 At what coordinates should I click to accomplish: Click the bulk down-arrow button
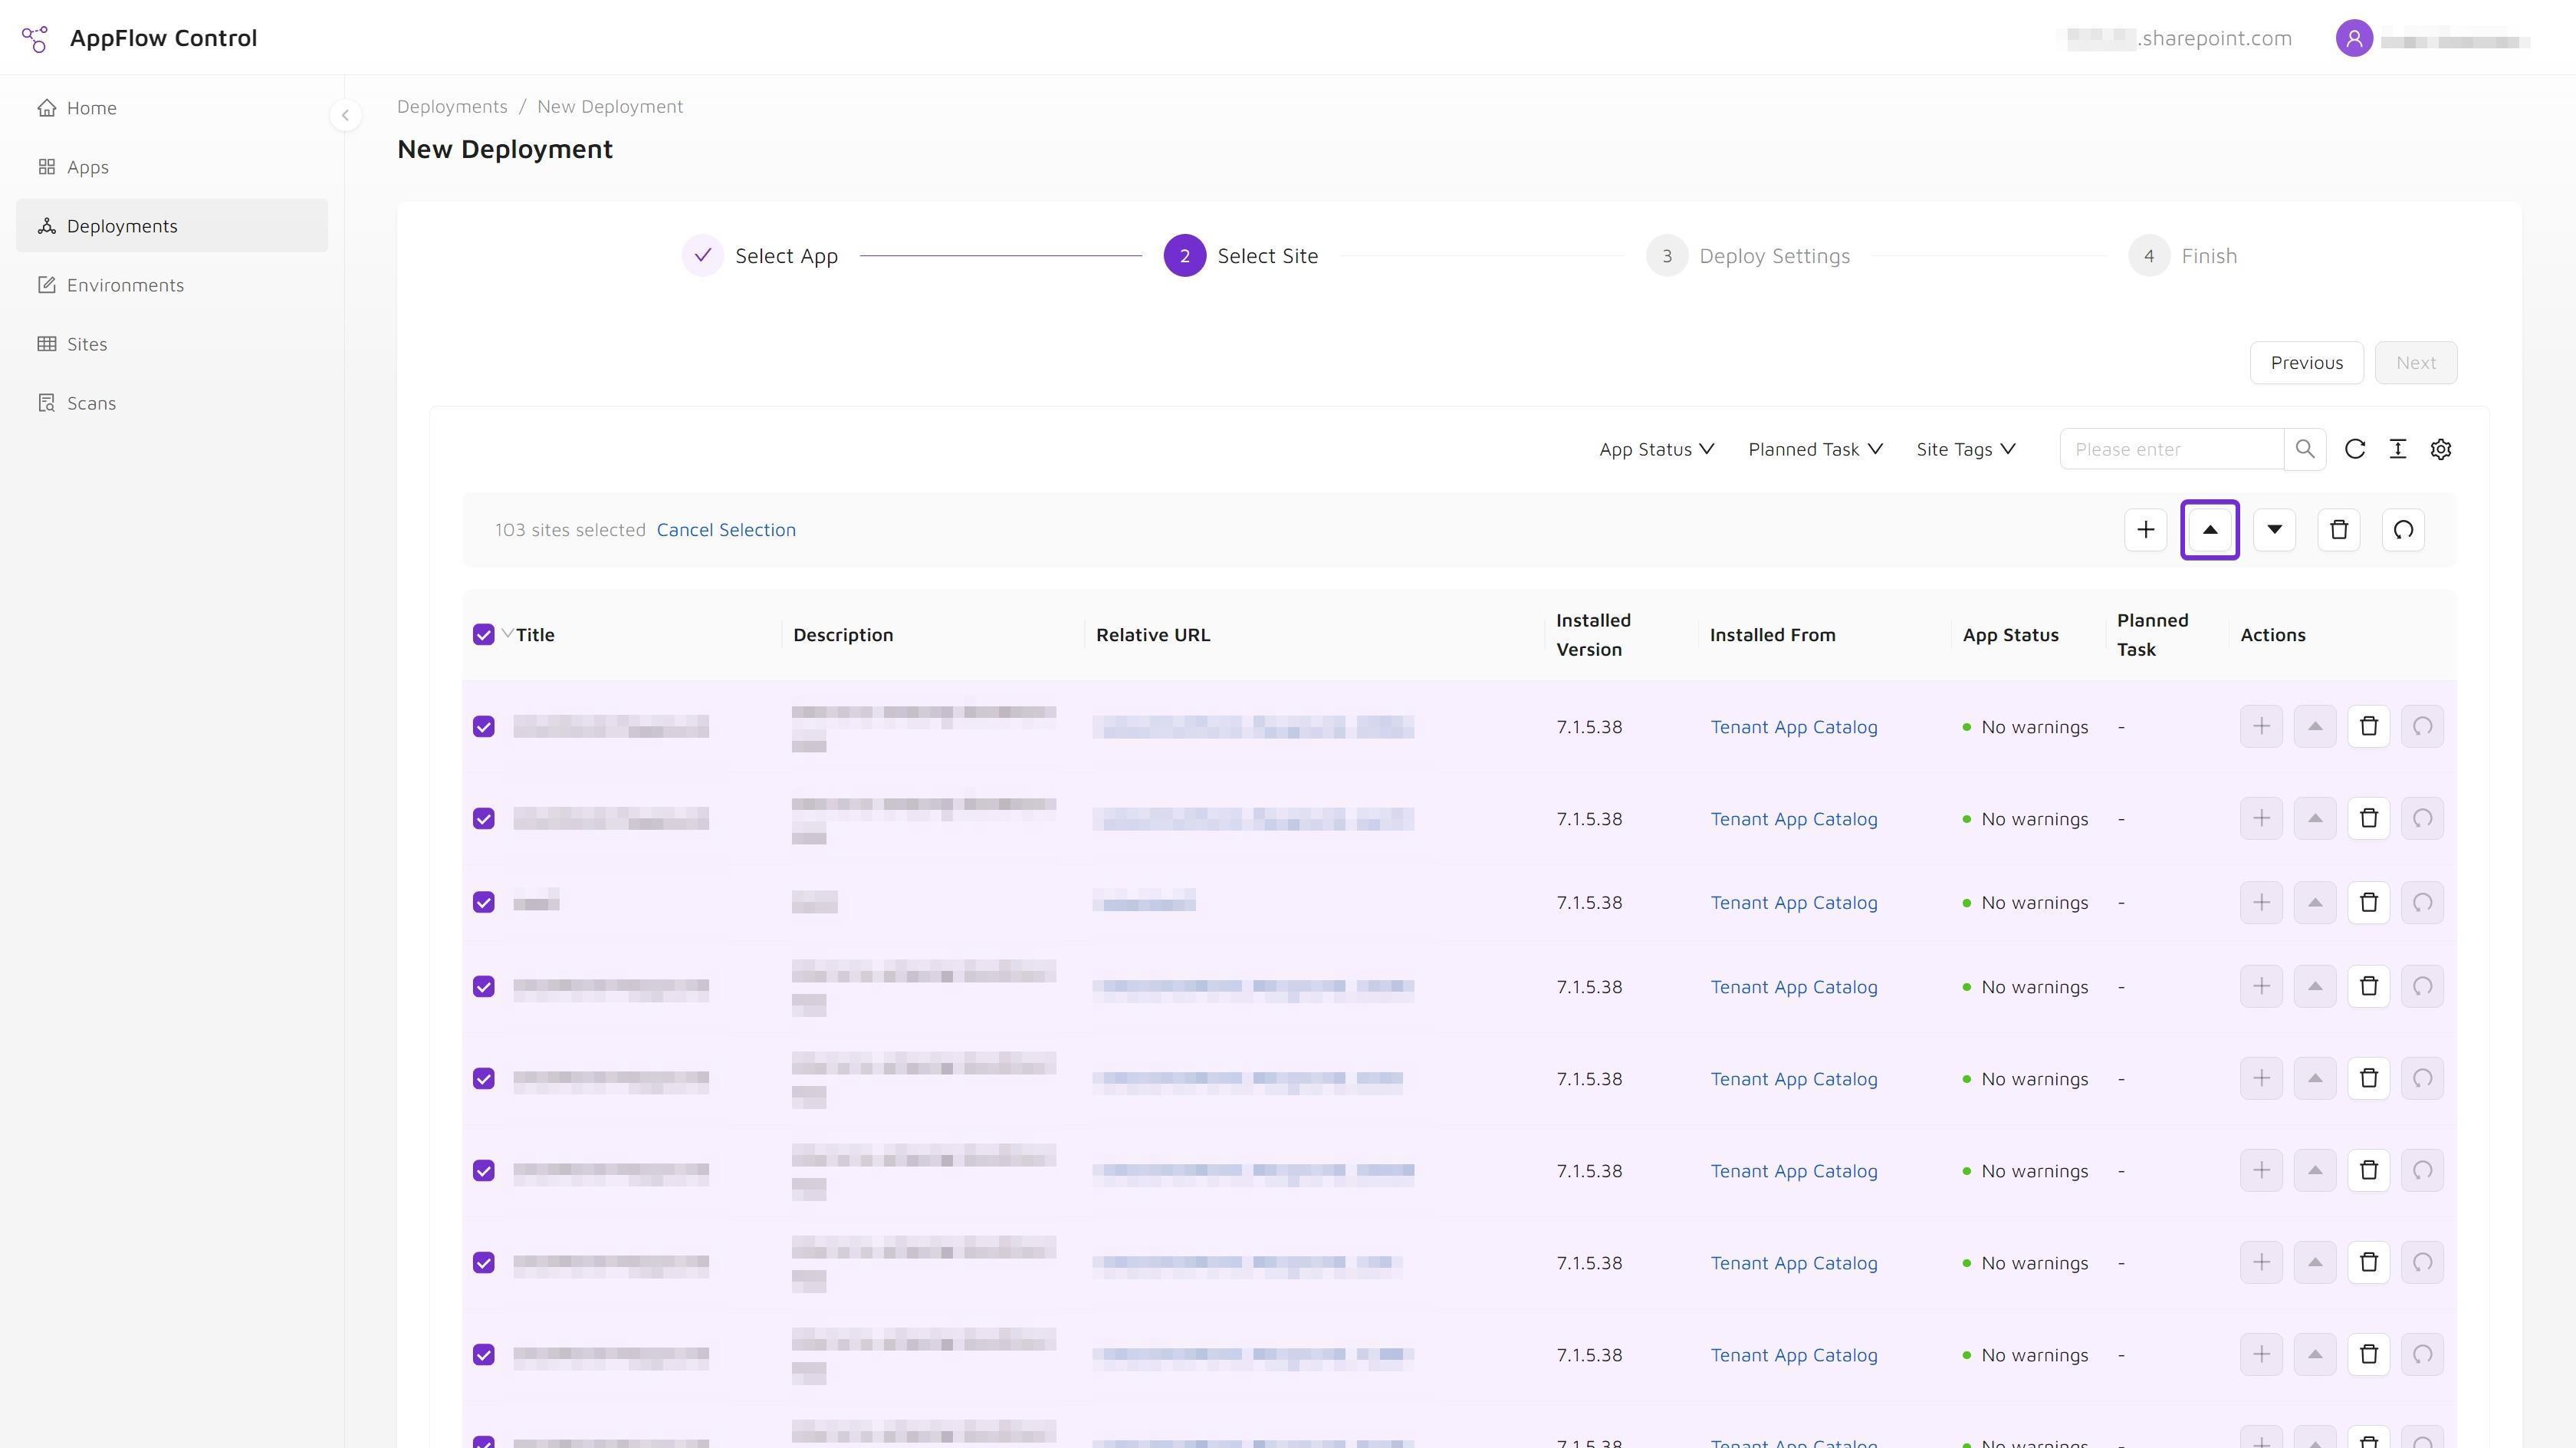pos(2275,531)
